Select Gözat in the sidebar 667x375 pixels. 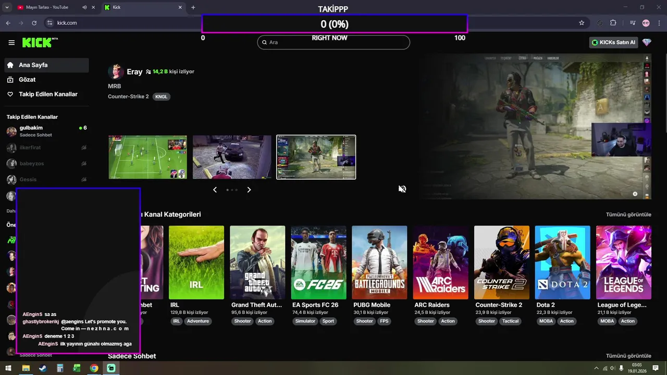(46, 80)
